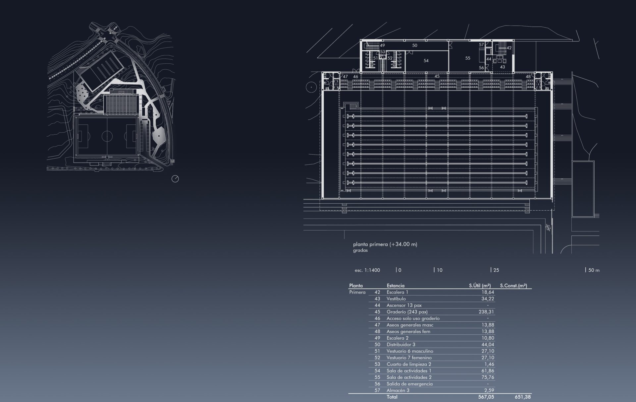Screen dimensions: 636x402
Task: Select 'Vestuario 7 femenino' row
Action: click(x=432, y=358)
